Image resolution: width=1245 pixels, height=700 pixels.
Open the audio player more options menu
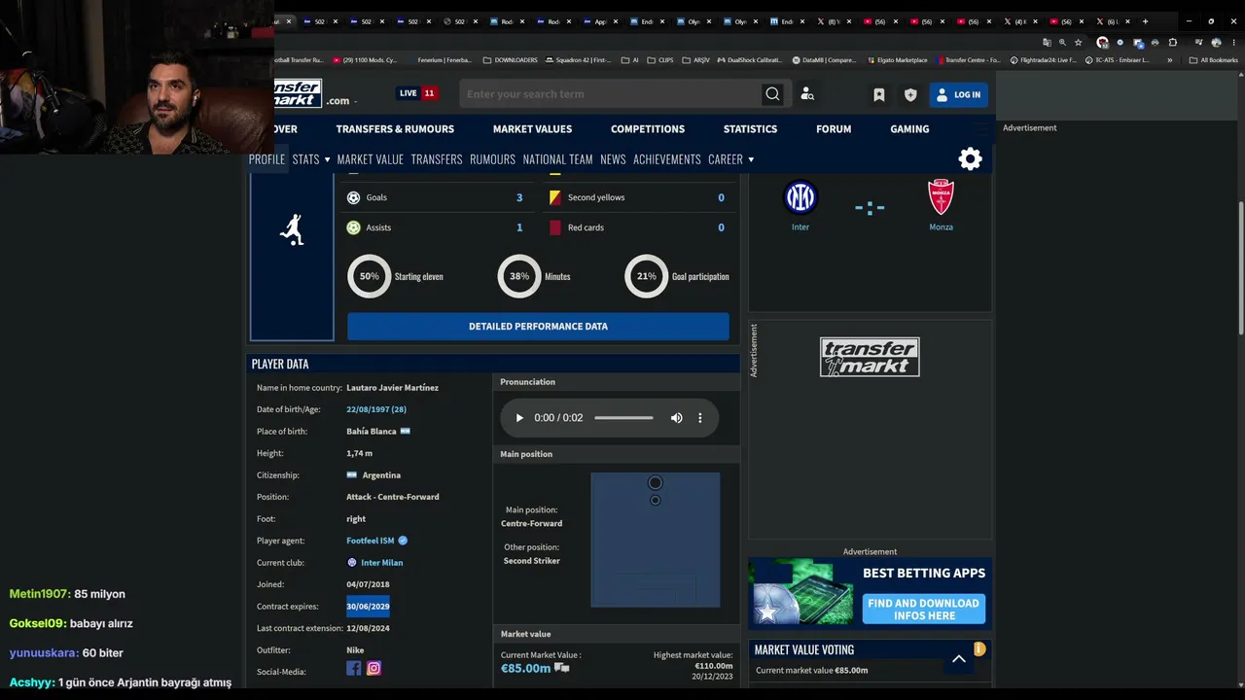click(700, 418)
